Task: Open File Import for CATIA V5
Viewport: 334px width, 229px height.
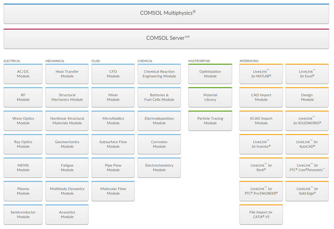Action: (261, 215)
